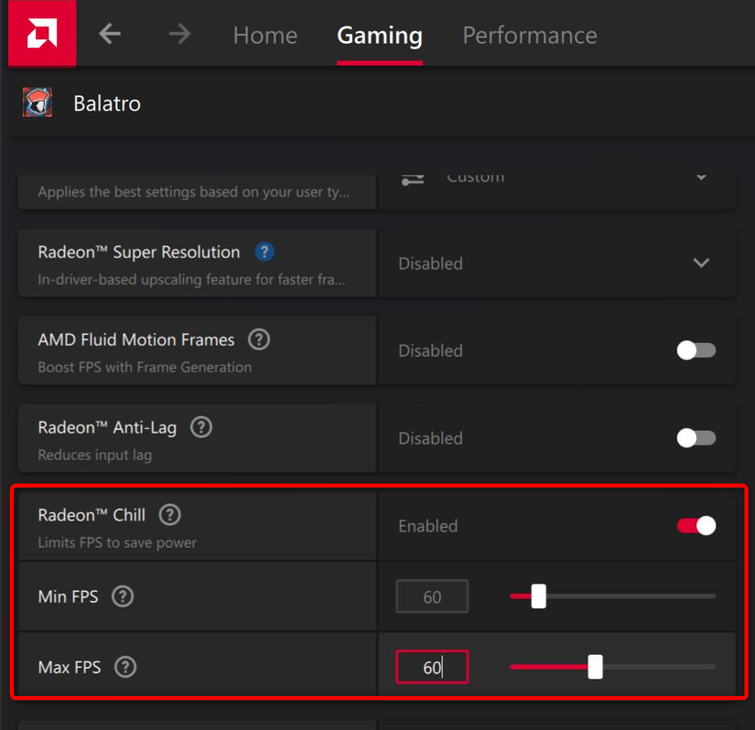Viewport: 755px width, 730px height.
Task: Open help for Radeon Anti-Lag
Action: (201, 427)
